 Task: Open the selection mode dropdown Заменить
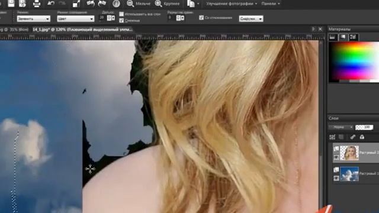click(x=34, y=18)
